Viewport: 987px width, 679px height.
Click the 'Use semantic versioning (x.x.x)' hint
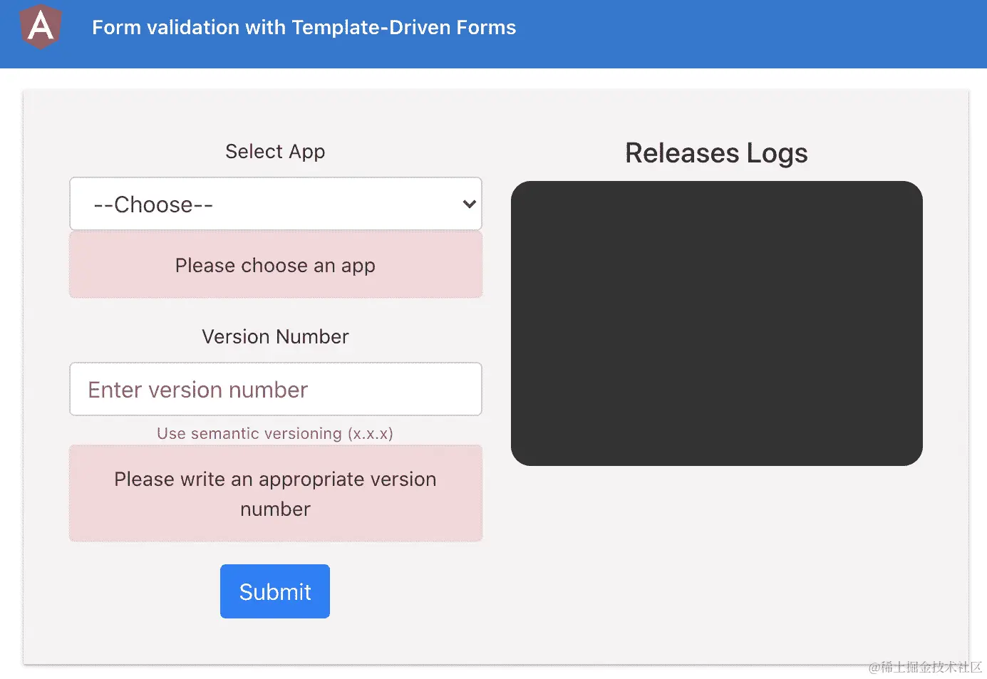(274, 433)
